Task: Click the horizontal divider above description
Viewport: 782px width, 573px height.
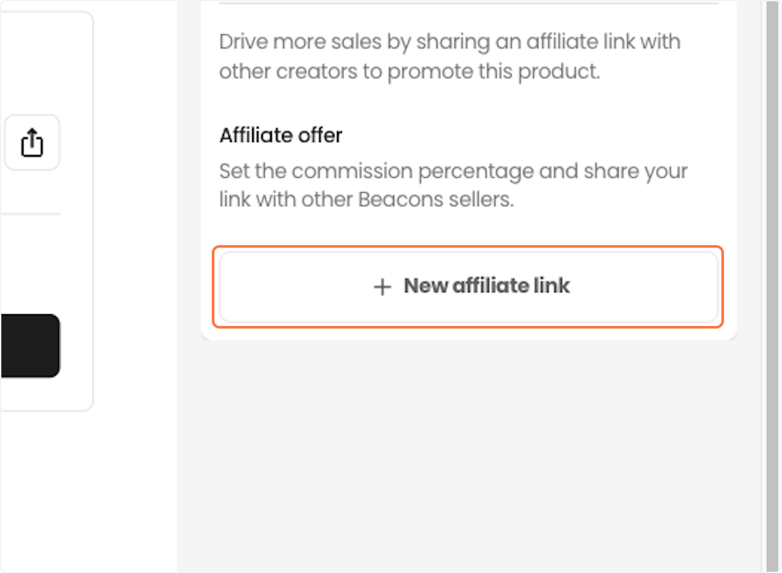Action: (x=469, y=3)
